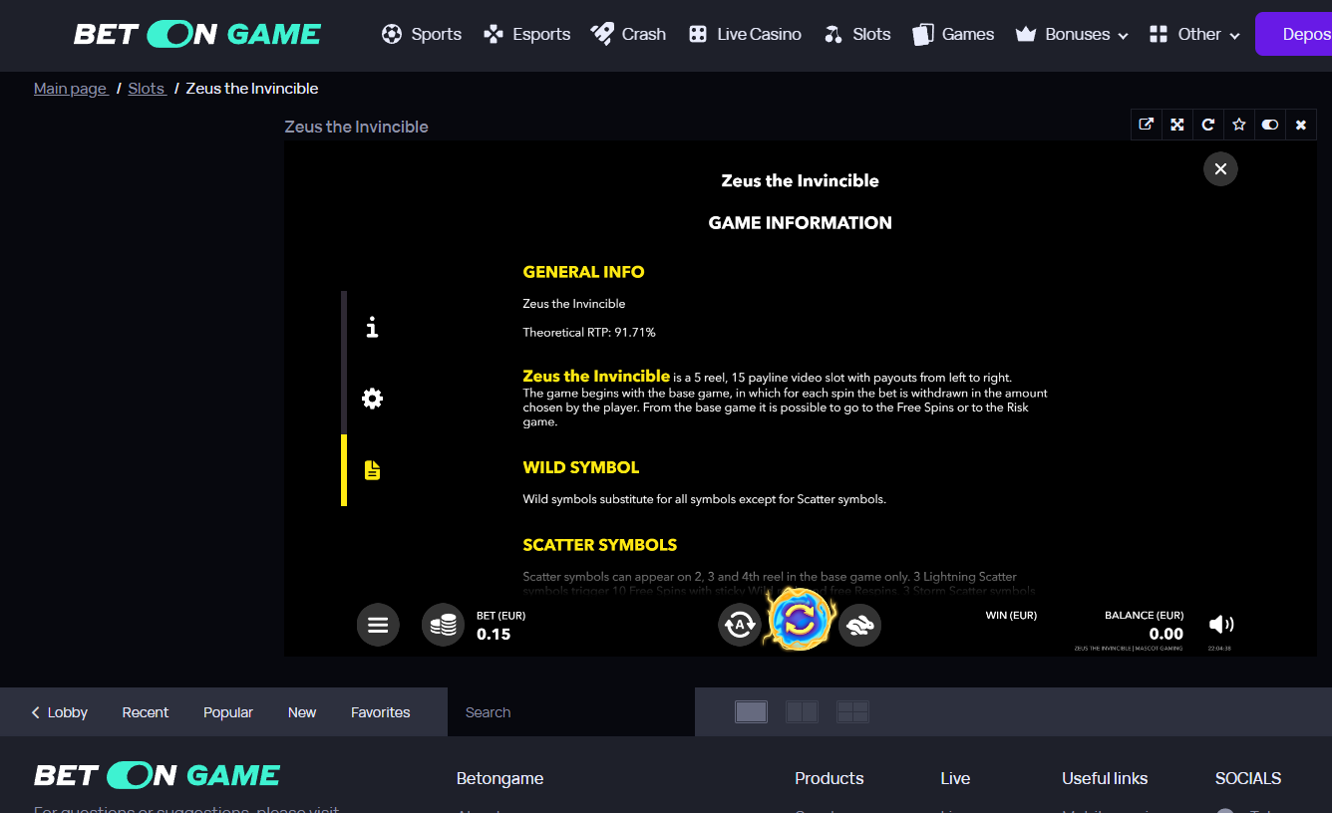Click the bet value 0.15
The height and width of the screenshot is (813, 1332).
pyautogui.click(x=494, y=634)
